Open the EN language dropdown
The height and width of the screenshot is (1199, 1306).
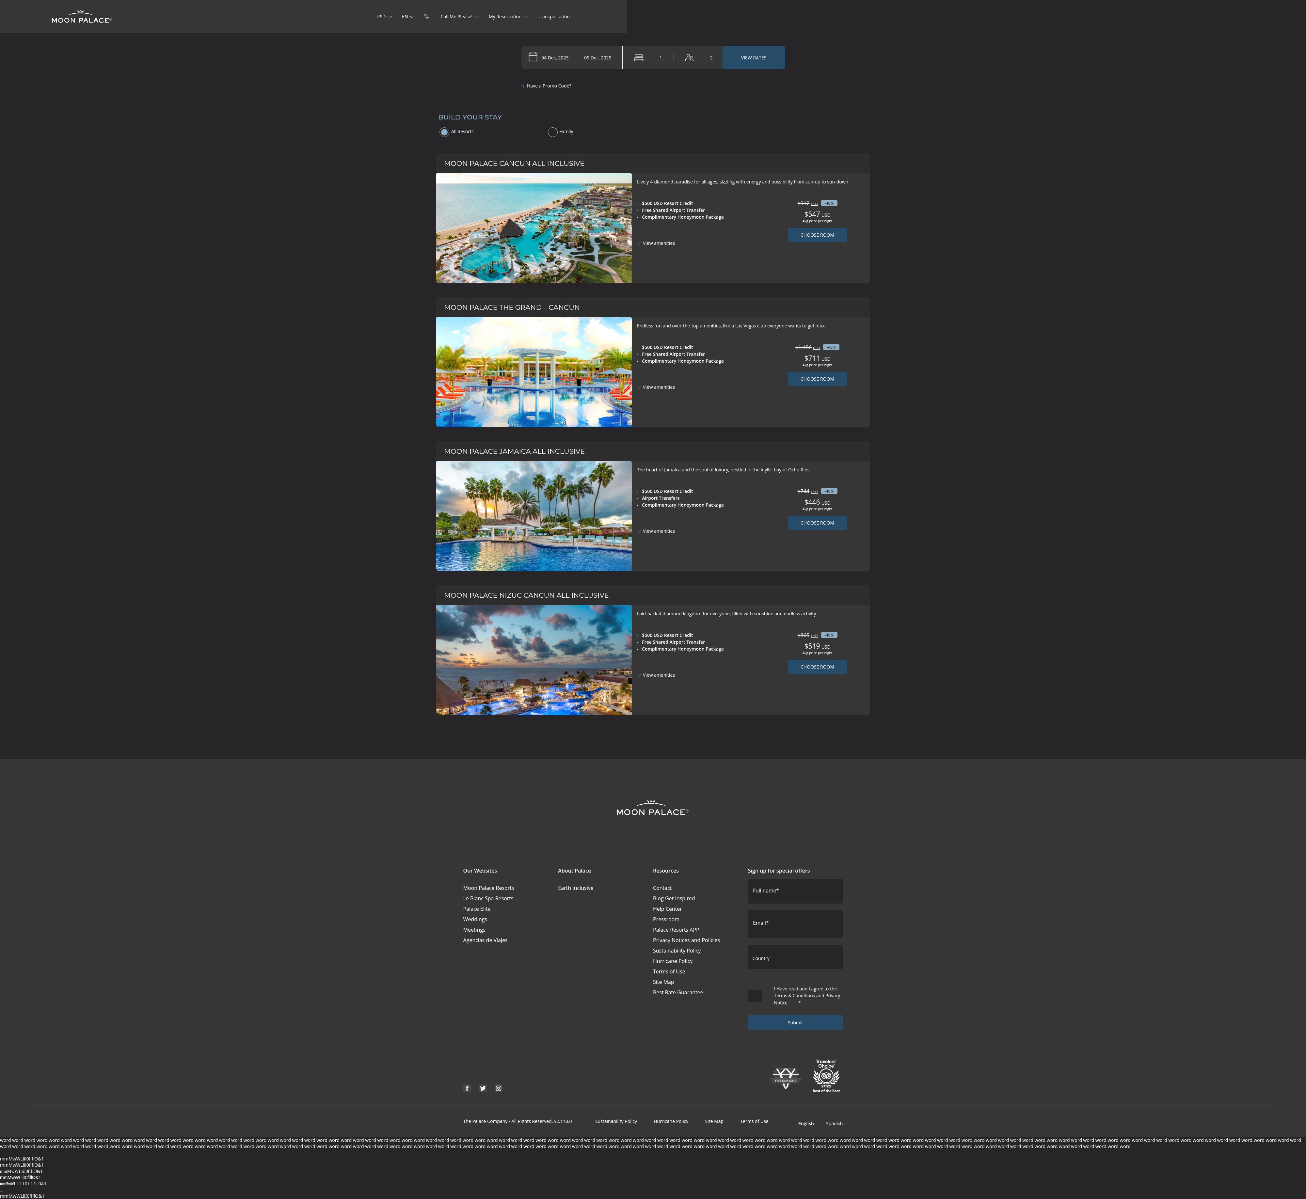(408, 17)
